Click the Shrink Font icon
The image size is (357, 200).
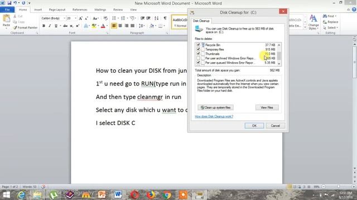[86, 18]
